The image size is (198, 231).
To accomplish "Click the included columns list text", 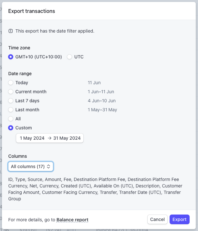I will point(95,189).
